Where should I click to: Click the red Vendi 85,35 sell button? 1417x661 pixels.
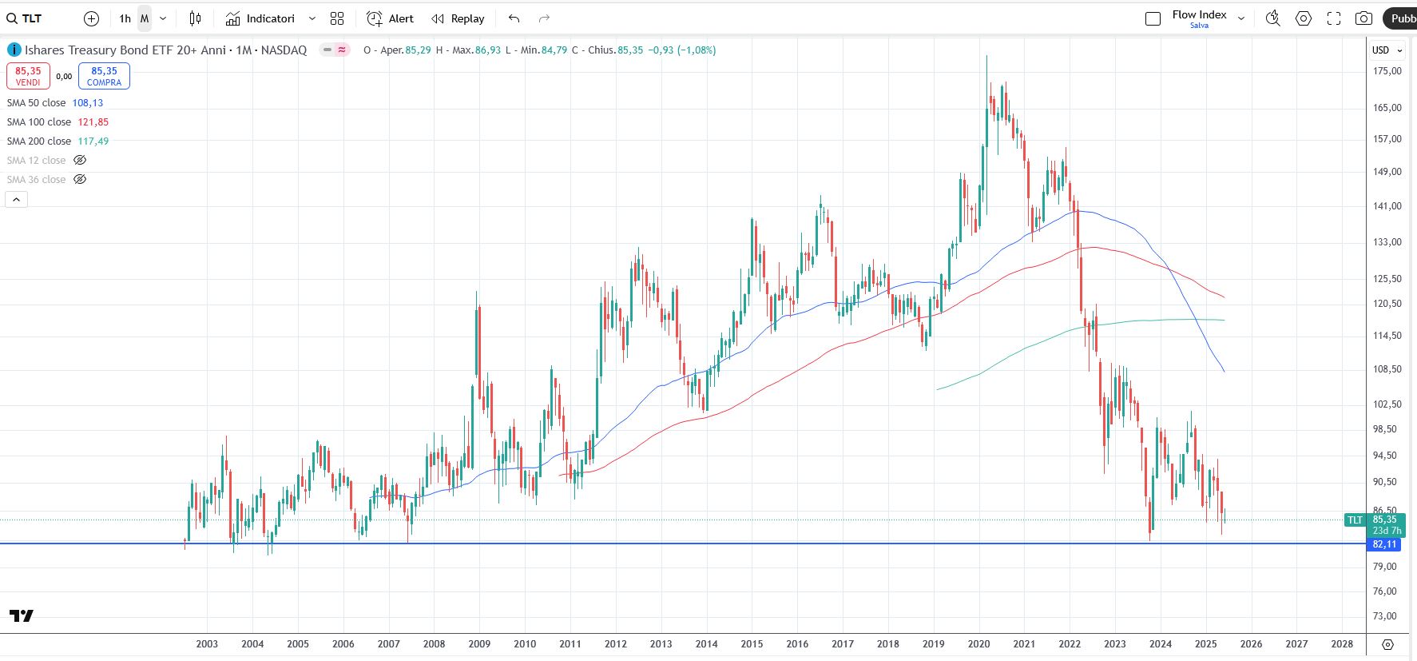pos(28,76)
